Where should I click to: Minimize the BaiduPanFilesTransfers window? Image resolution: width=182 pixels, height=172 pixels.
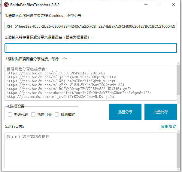146,5
